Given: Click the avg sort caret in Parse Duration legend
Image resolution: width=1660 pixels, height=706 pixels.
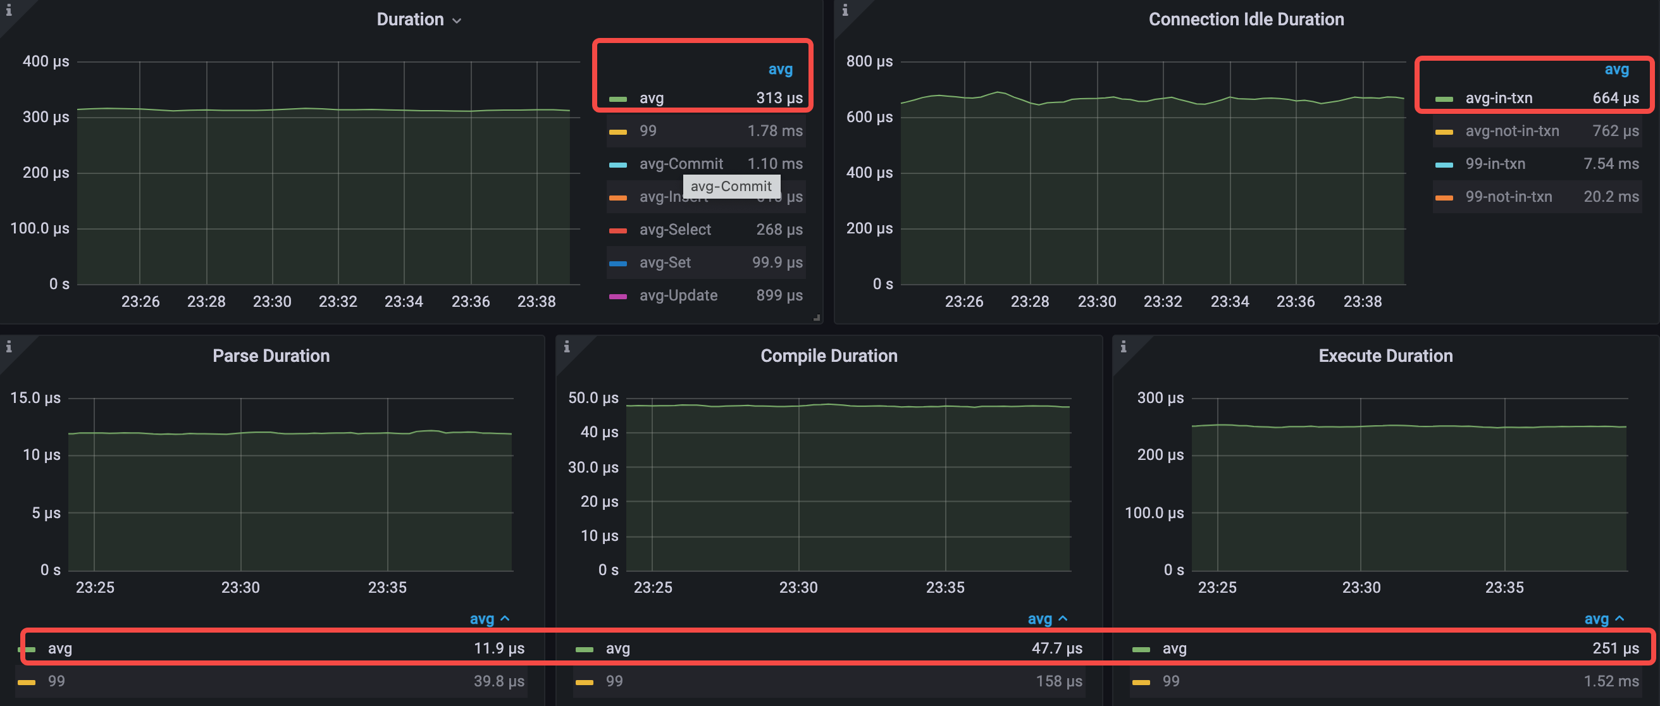Looking at the screenshot, I should [504, 619].
